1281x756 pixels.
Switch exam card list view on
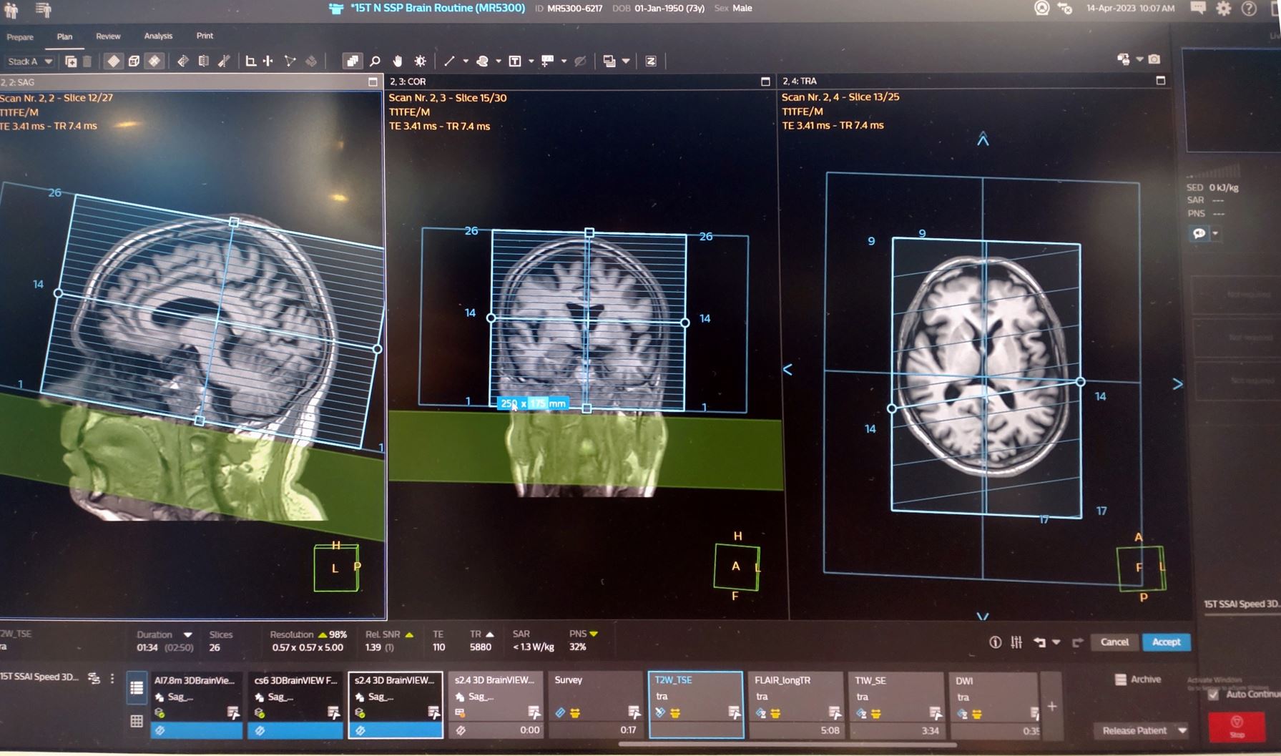point(137,688)
